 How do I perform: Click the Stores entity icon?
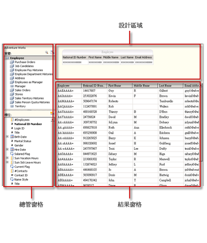tap(12, 94)
